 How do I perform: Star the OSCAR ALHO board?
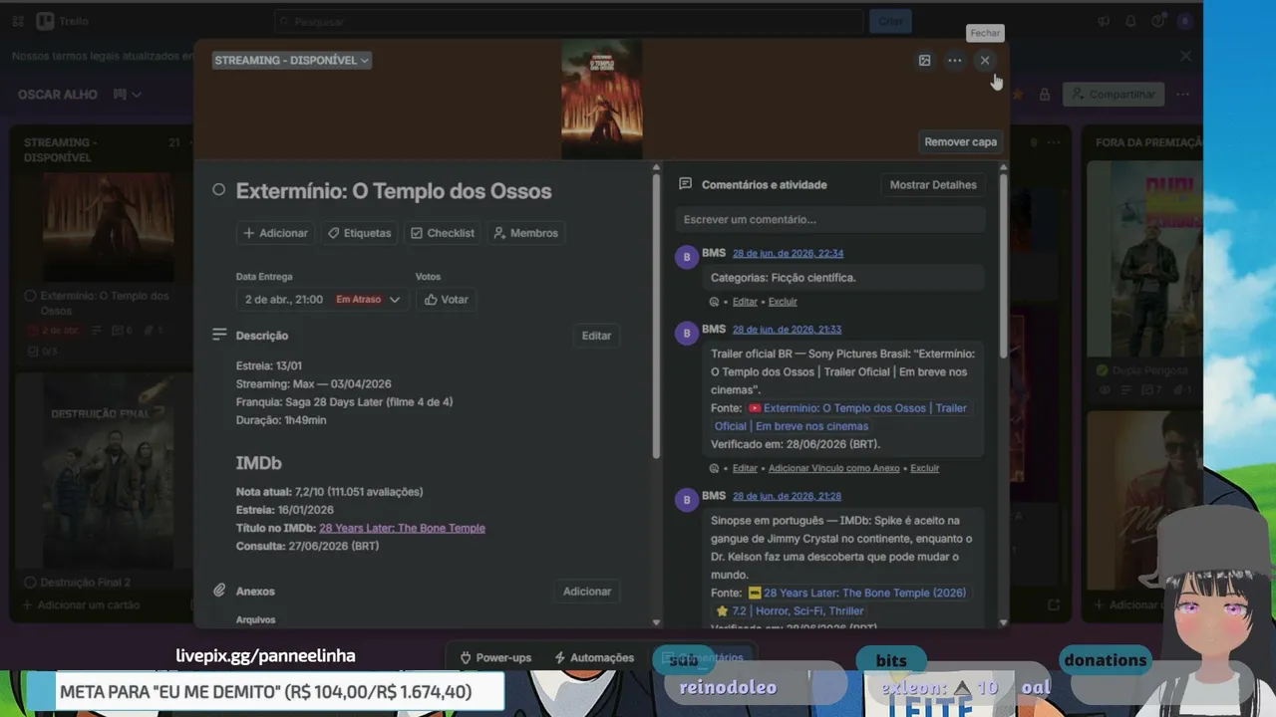1018,95
